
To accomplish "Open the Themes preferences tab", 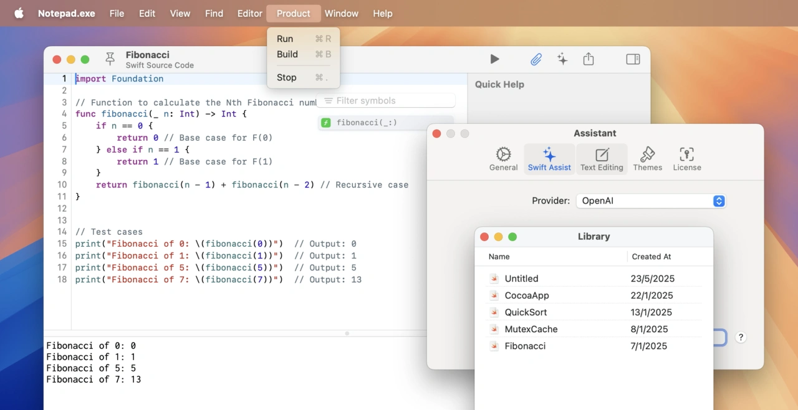I will (647, 159).
